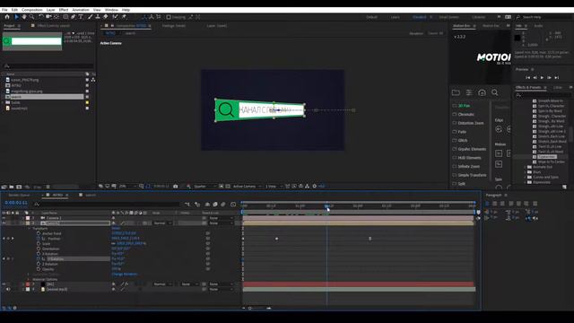Screen dimensions: 574x323
Task: Toggle visibility of Camera 1 layer
Action: [x=4, y=218]
